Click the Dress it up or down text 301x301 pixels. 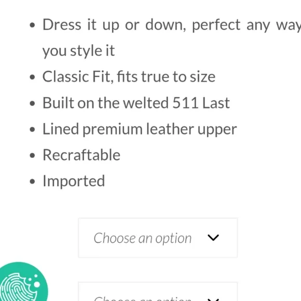point(114,25)
